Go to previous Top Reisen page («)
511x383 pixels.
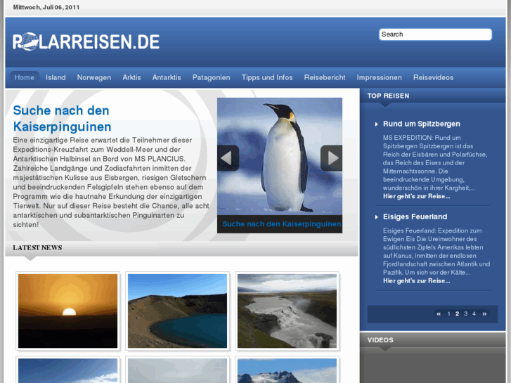click(x=439, y=313)
